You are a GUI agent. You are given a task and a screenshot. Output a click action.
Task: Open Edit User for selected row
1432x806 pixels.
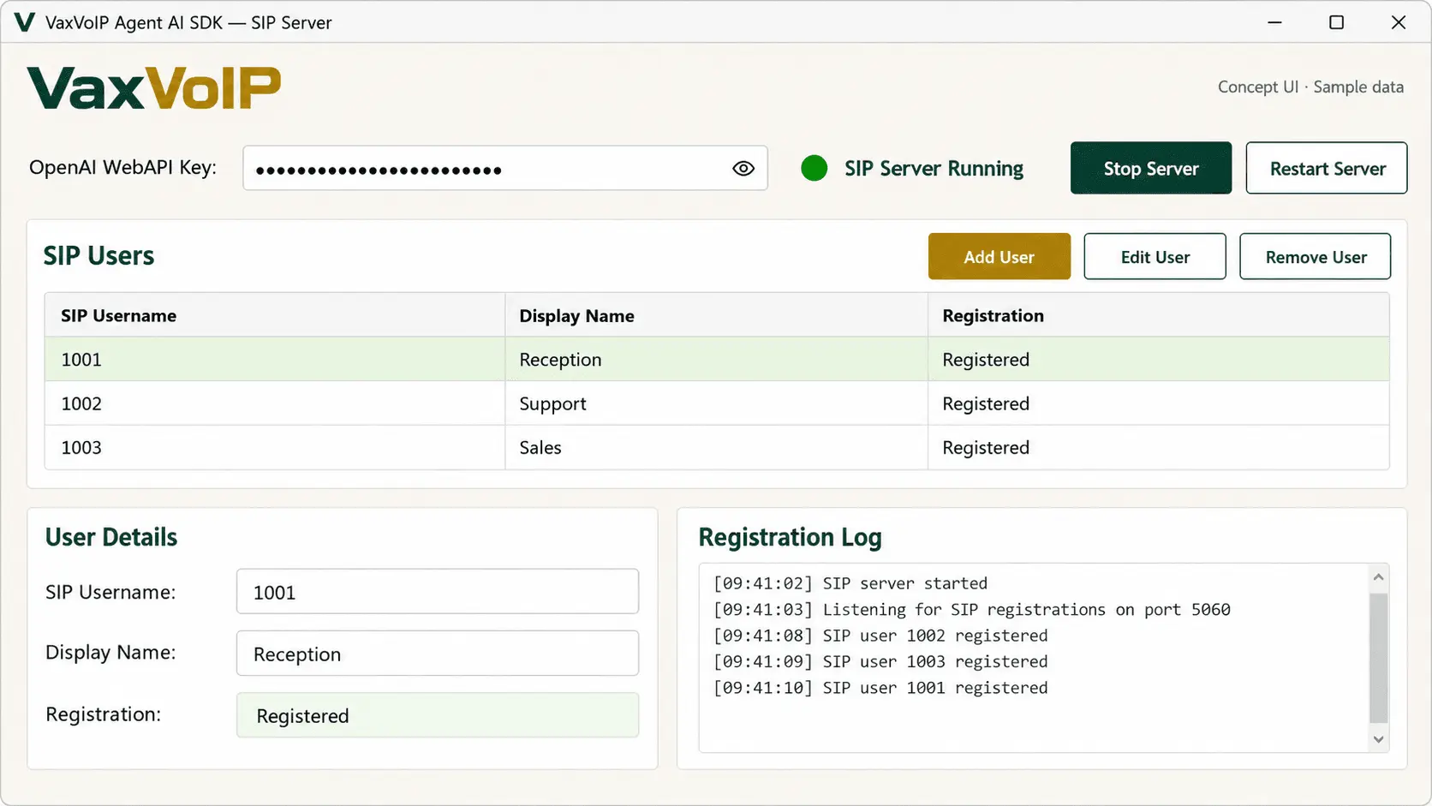coord(1155,256)
